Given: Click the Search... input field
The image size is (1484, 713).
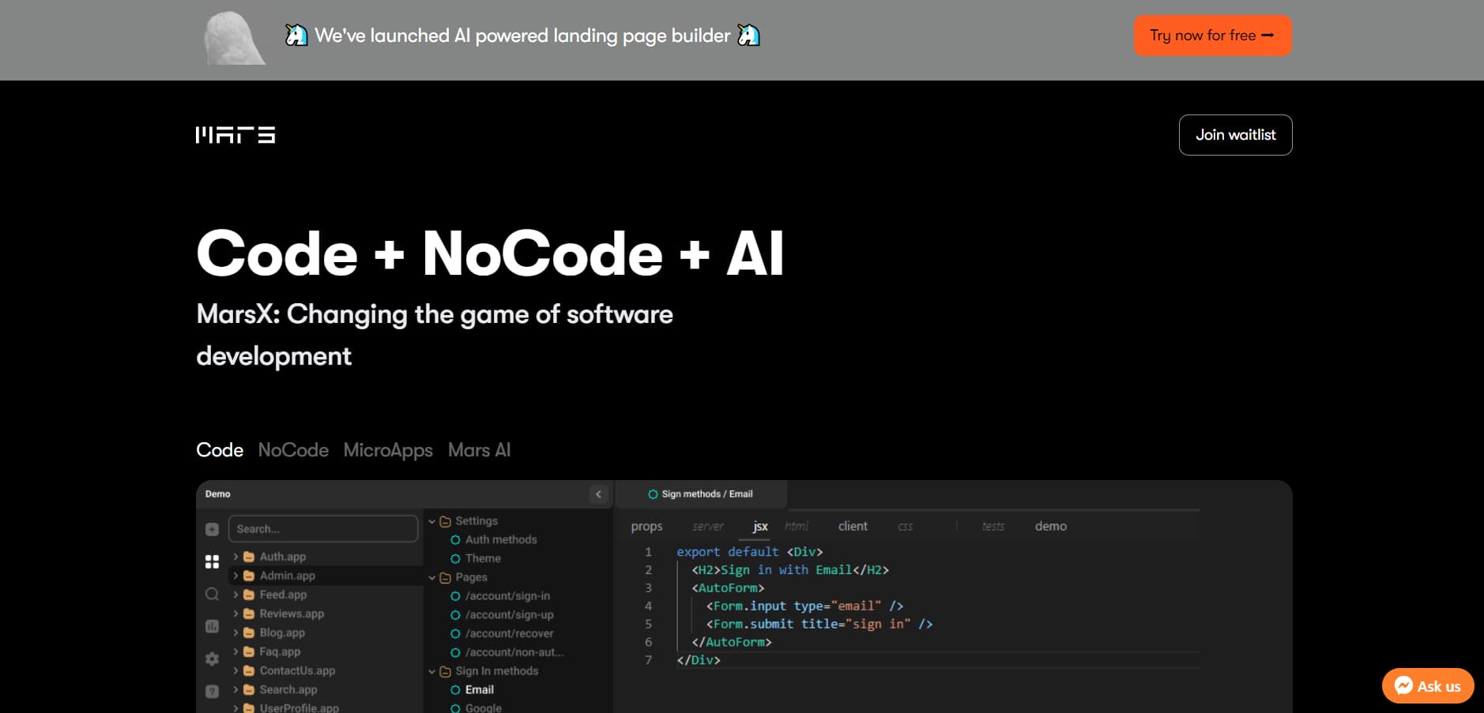Looking at the screenshot, I should (x=323, y=529).
